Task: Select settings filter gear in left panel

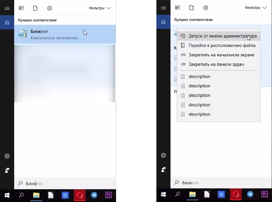Action: click(x=50, y=8)
